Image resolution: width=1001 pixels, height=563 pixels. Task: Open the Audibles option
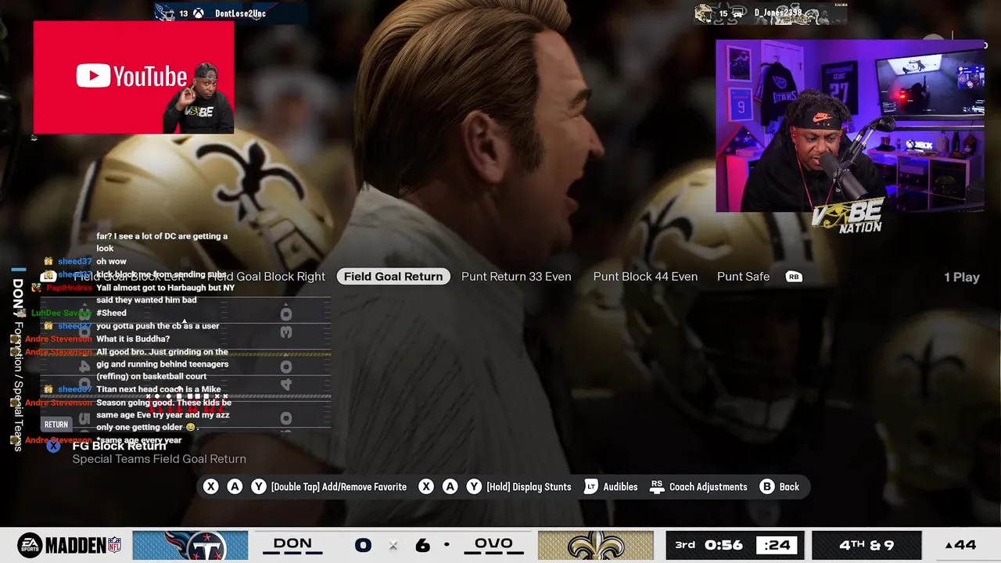[620, 486]
